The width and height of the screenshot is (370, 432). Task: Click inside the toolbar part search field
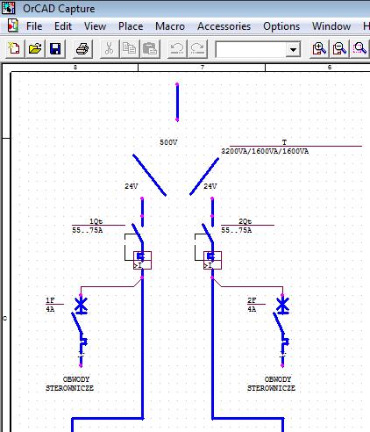251,49
